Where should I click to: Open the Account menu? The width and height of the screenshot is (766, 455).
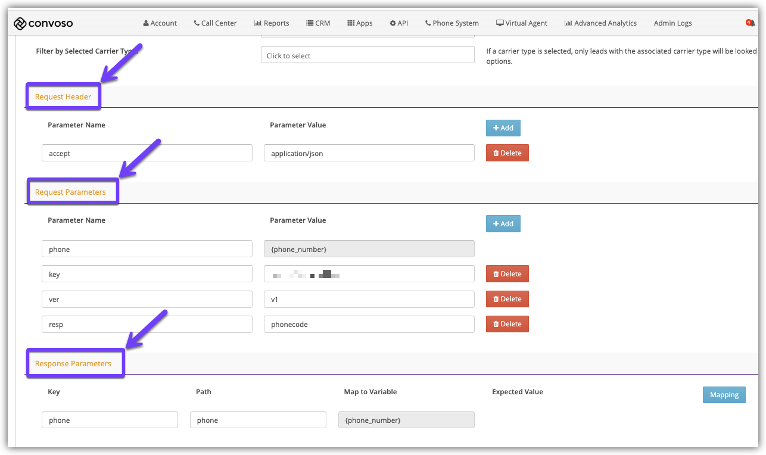click(x=160, y=23)
